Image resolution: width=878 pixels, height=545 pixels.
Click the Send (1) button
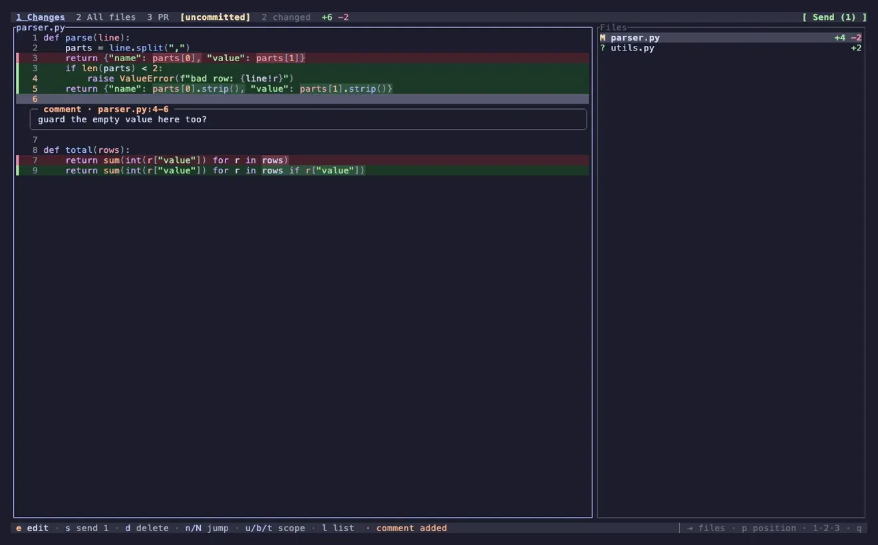[834, 17]
